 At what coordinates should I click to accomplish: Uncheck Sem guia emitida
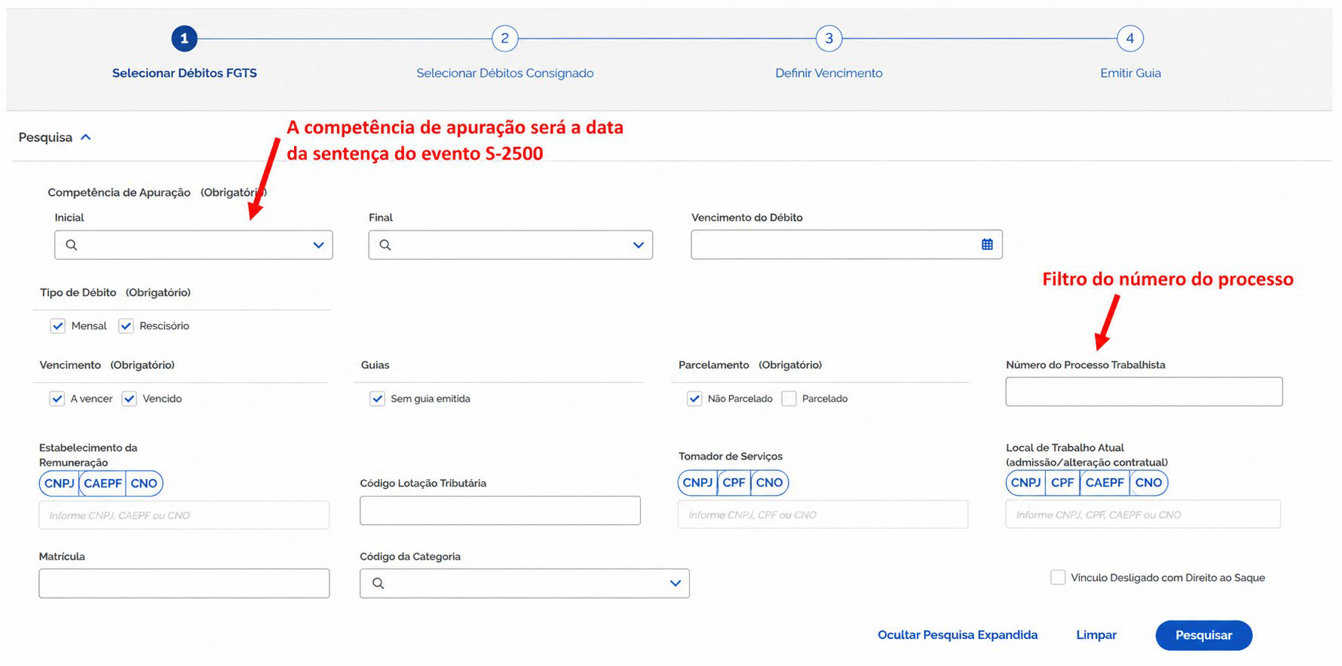tap(378, 399)
